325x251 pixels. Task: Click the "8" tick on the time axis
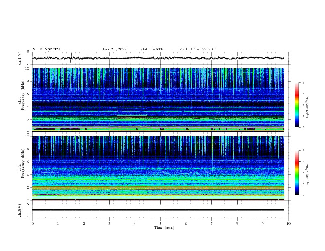tap(237, 224)
